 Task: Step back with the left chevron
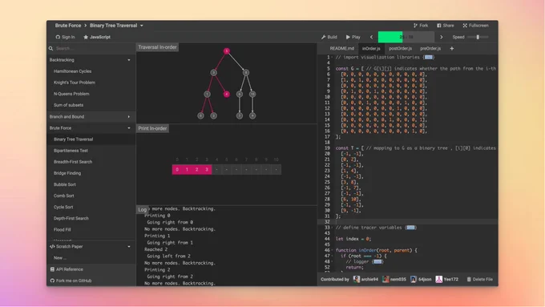click(371, 37)
